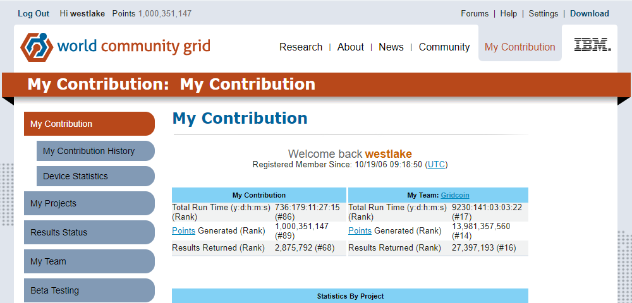
Task: Open the Settings link
Action: [x=544, y=14]
